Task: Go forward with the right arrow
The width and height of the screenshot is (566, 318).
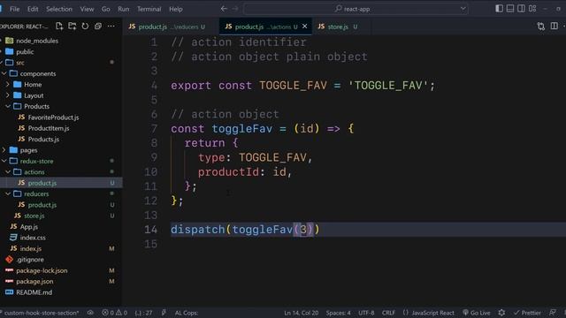Action: tap(235, 9)
